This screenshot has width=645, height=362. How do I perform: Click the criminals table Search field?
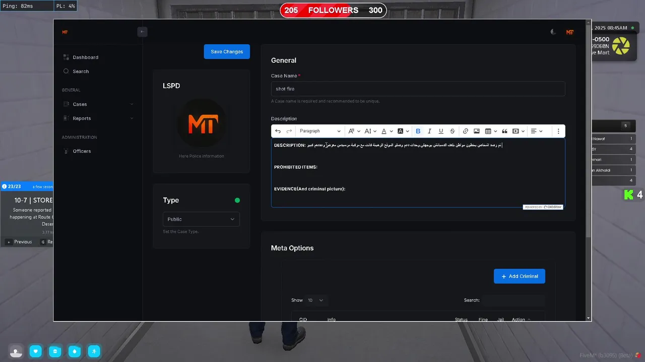pyautogui.click(x=513, y=300)
